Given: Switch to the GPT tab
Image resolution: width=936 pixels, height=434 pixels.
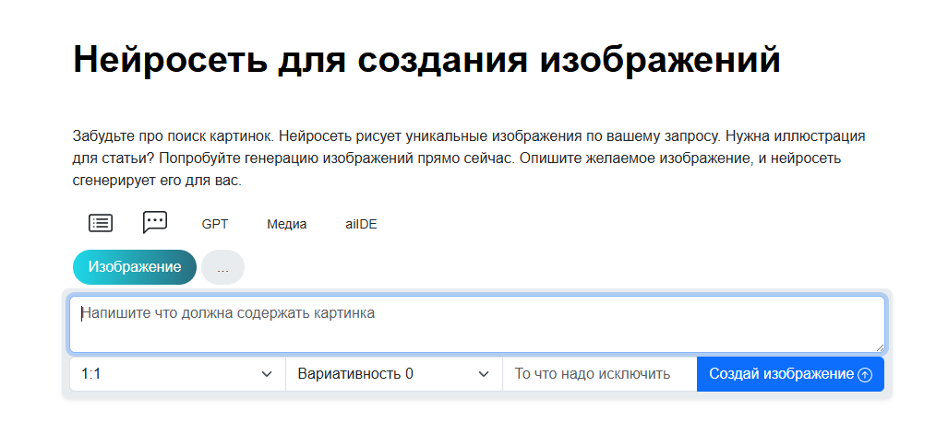Looking at the screenshot, I should pyautogui.click(x=214, y=224).
